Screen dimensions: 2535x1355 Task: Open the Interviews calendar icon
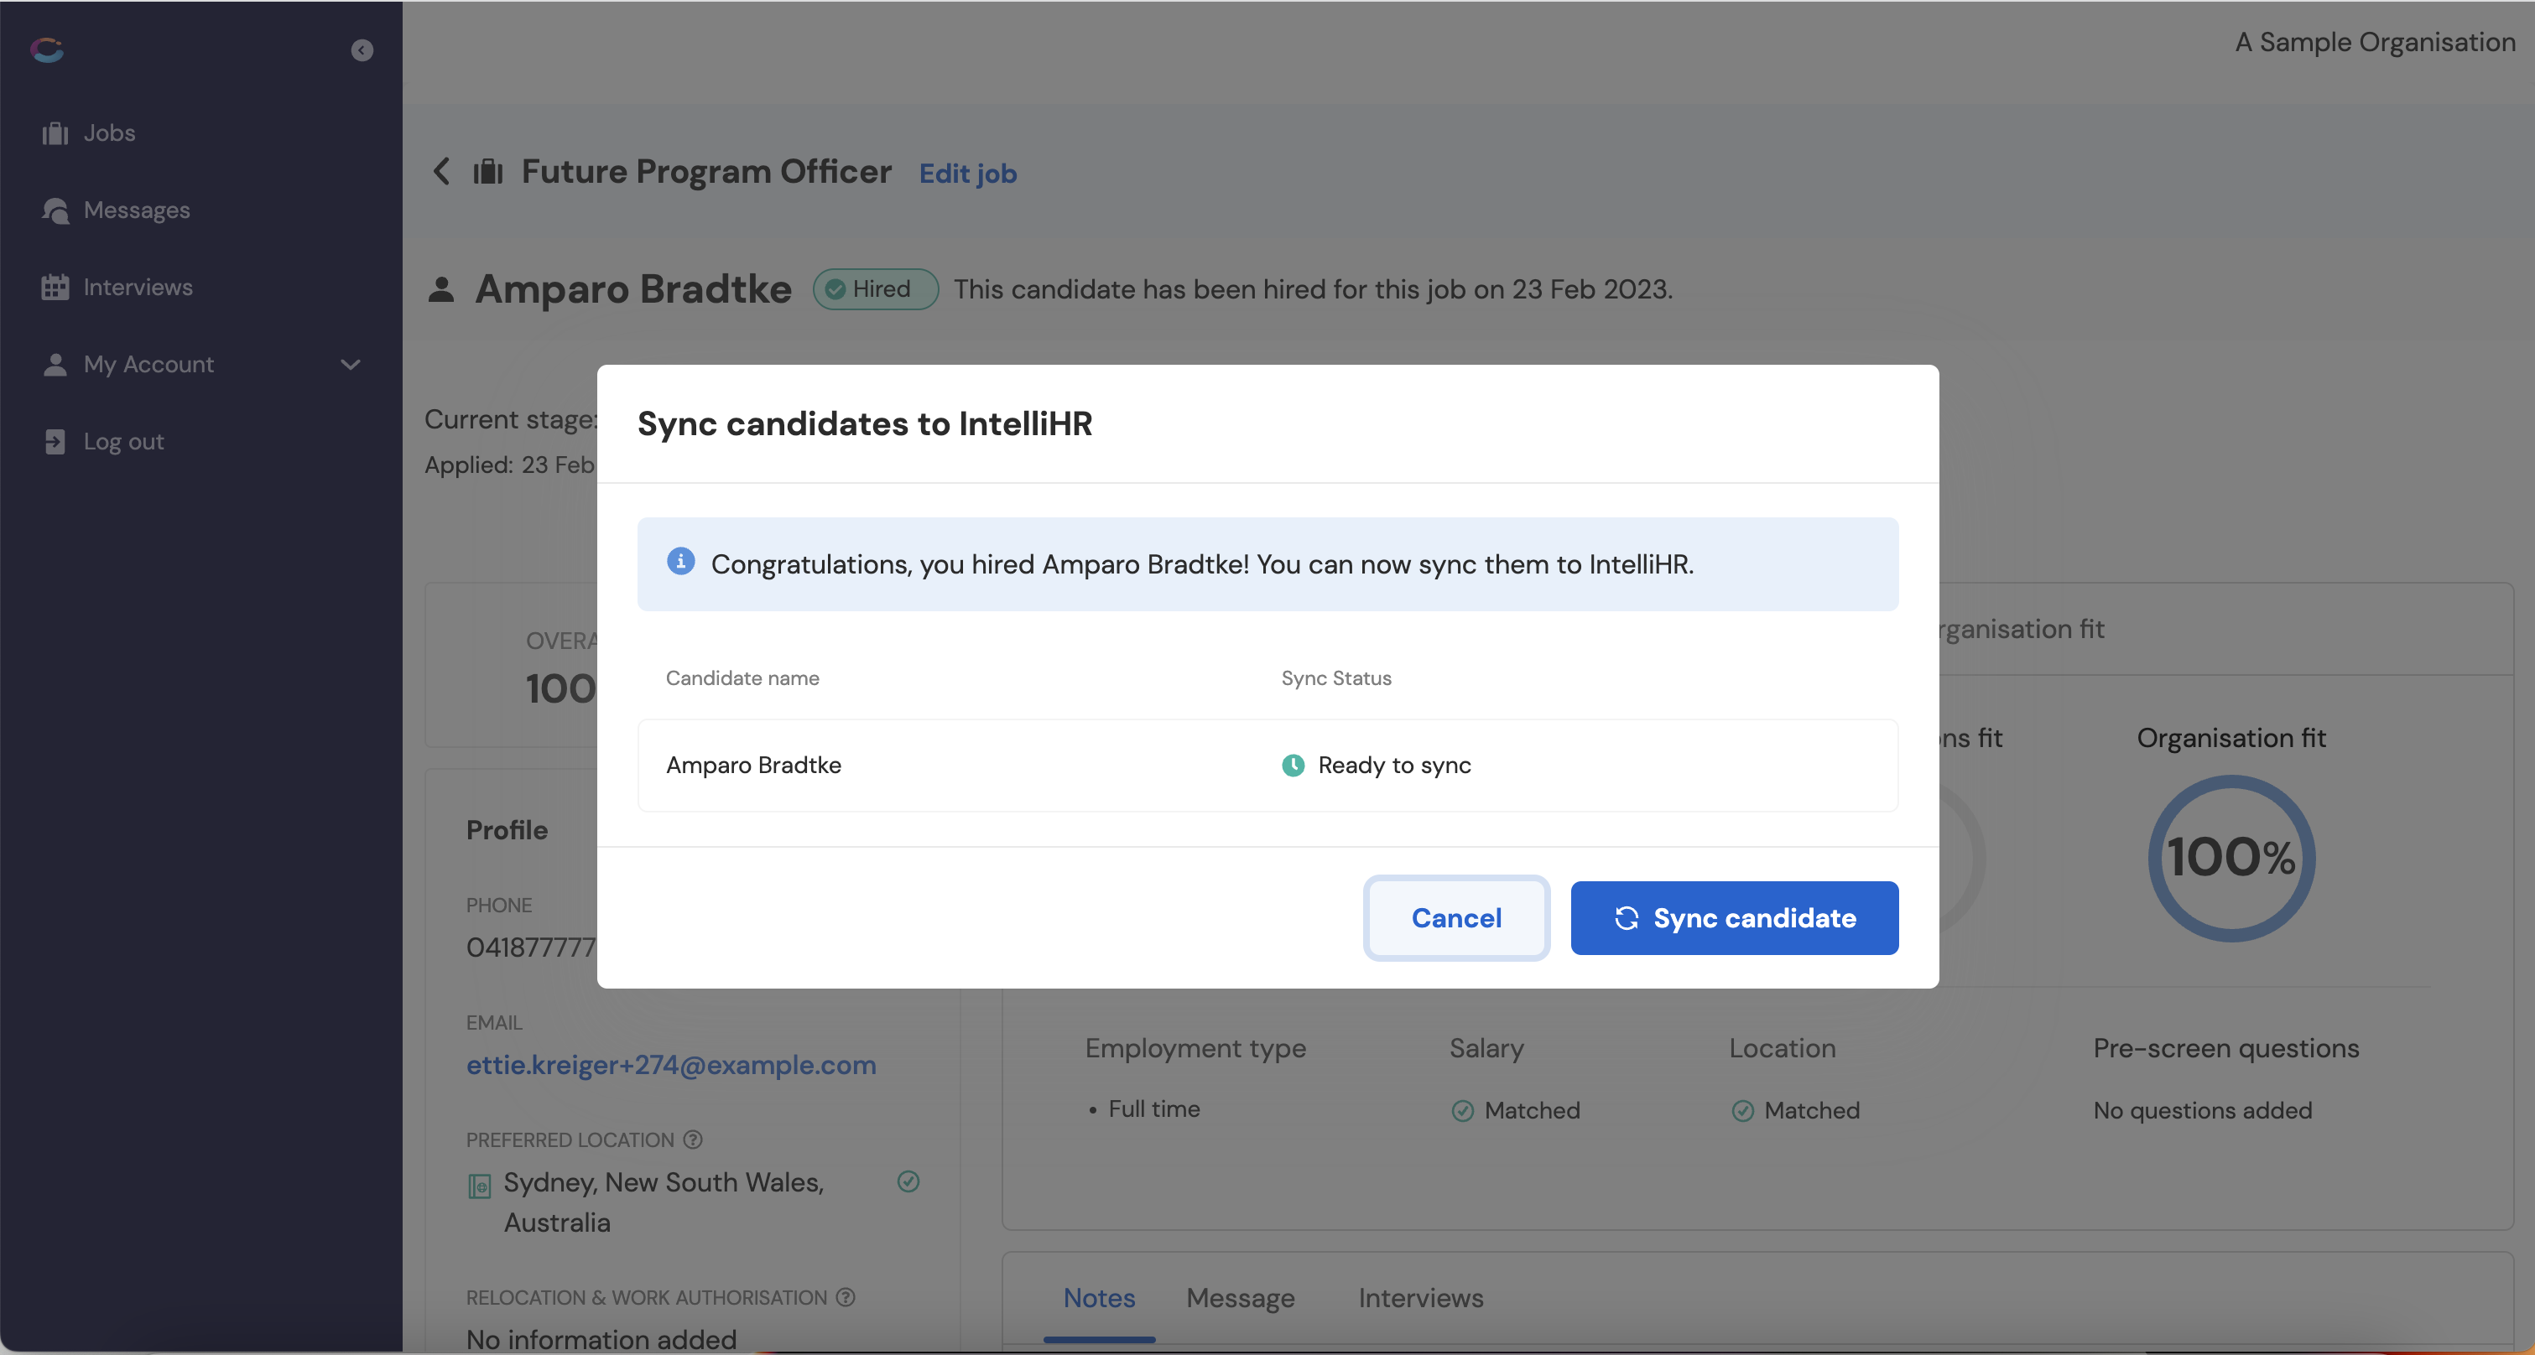[55, 287]
